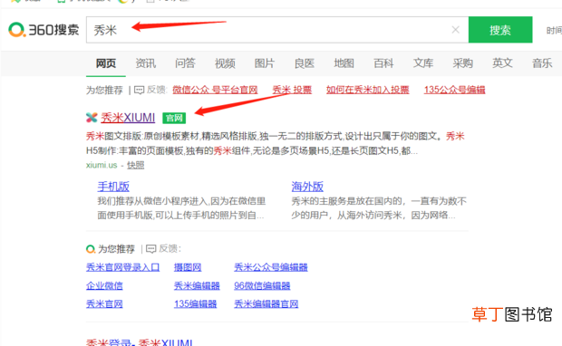This screenshot has width=562, height=346.
Task: Open 企业微信 related search
Action: 104,286
